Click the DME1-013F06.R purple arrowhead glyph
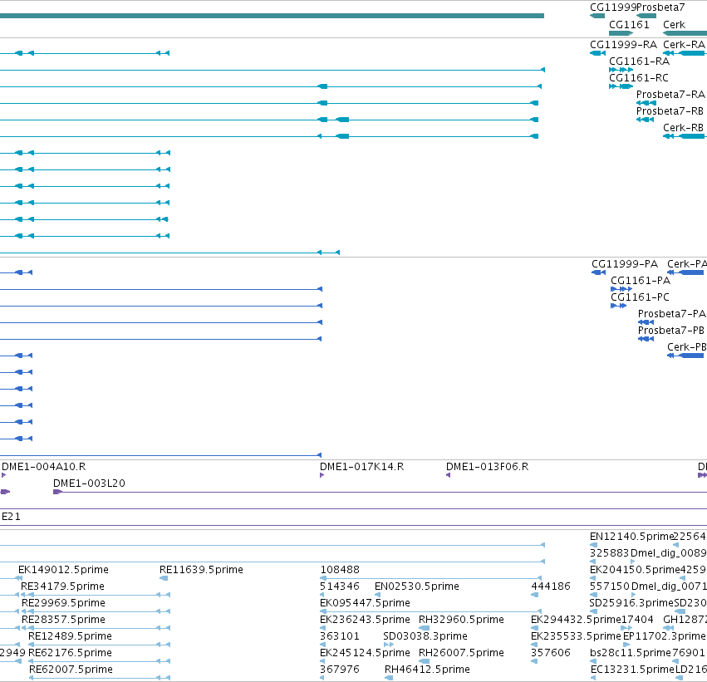The image size is (707, 682). pos(448,475)
